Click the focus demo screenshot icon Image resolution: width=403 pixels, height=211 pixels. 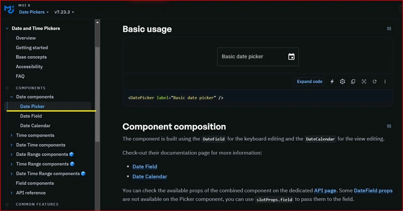pos(364,81)
